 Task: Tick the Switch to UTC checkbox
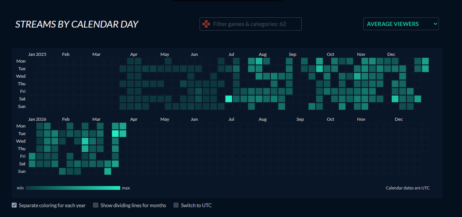[176, 205]
